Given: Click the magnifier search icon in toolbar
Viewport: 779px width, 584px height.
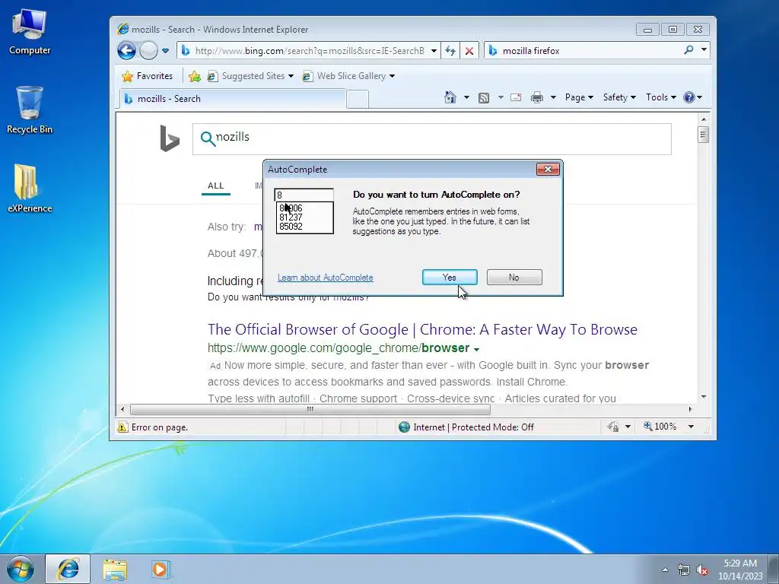Looking at the screenshot, I should pyautogui.click(x=688, y=49).
